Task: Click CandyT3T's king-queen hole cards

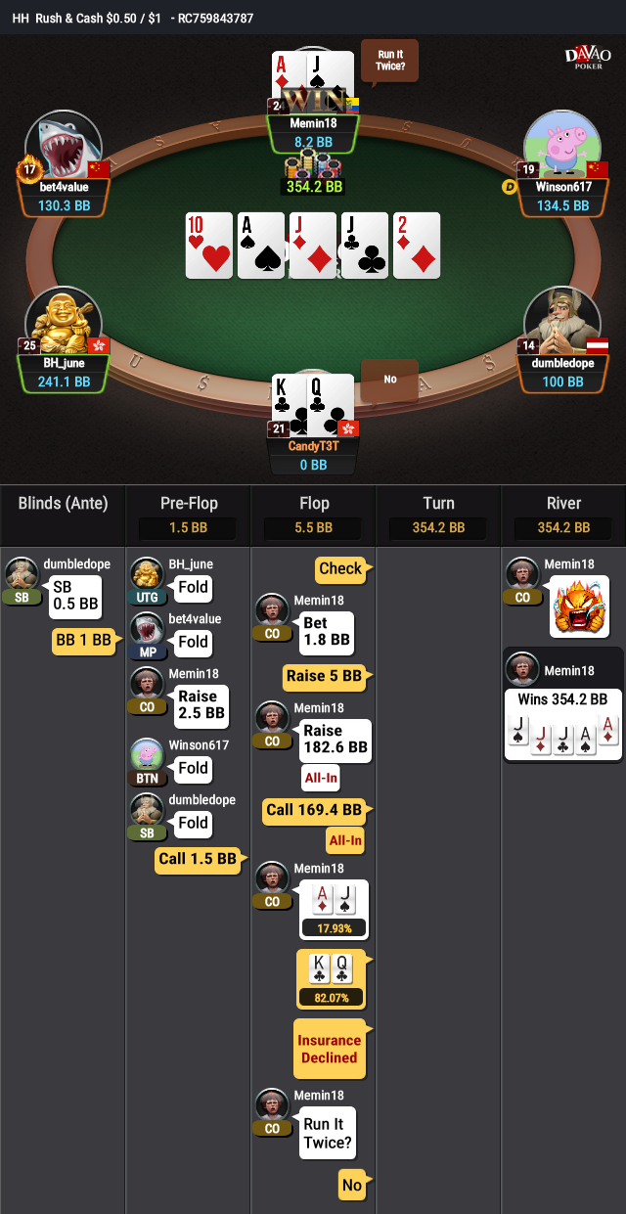Action: pos(313,403)
